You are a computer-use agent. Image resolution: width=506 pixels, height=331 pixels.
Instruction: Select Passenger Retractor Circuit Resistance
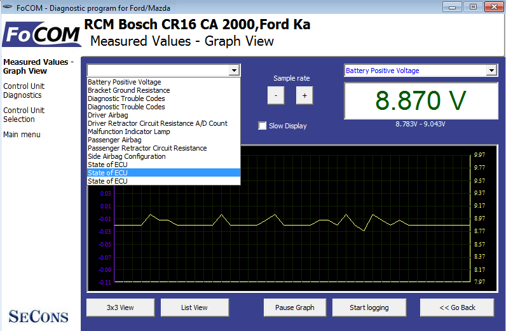click(x=147, y=148)
